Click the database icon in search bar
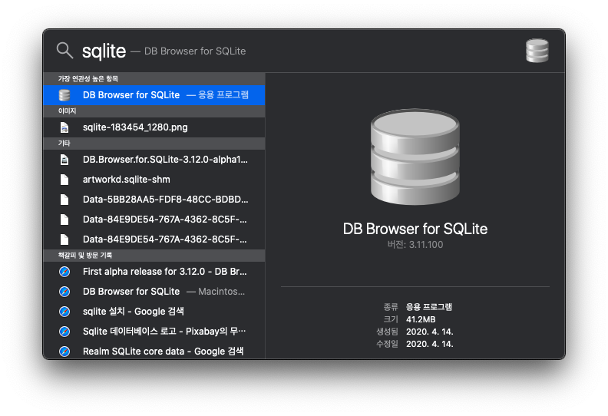 click(537, 51)
